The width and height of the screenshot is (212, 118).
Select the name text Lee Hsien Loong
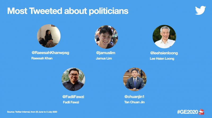coord(162,59)
